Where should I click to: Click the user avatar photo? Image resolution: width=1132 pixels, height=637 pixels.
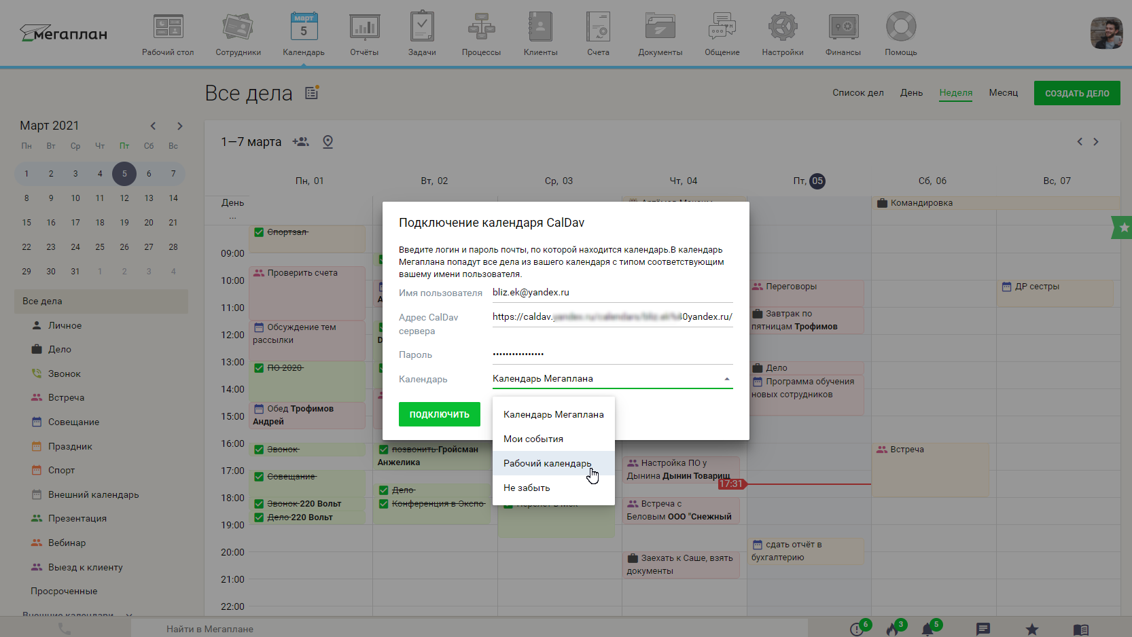point(1107,33)
